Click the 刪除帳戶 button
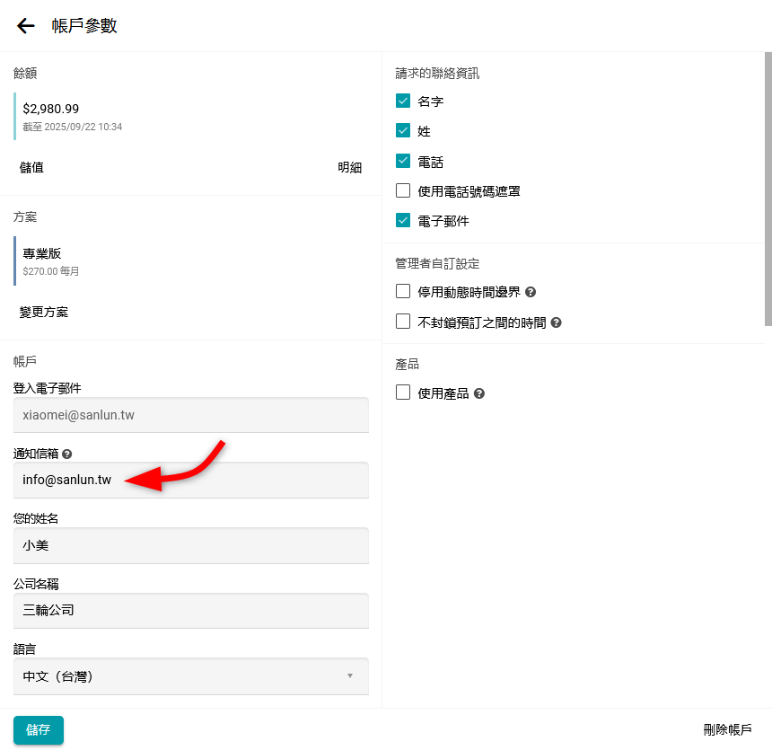Viewport: 772px width, 750px height. click(727, 729)
